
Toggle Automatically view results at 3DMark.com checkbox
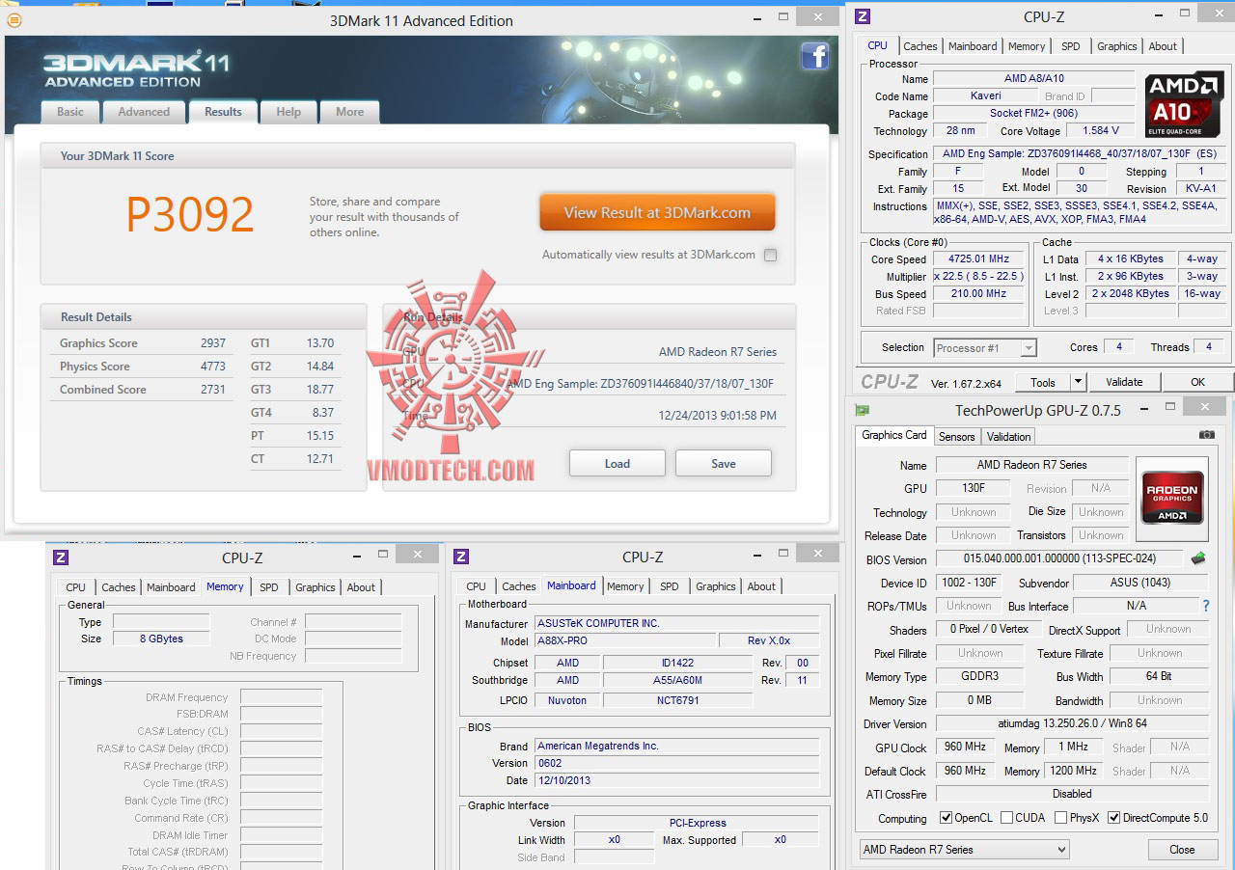pos(770,256)
